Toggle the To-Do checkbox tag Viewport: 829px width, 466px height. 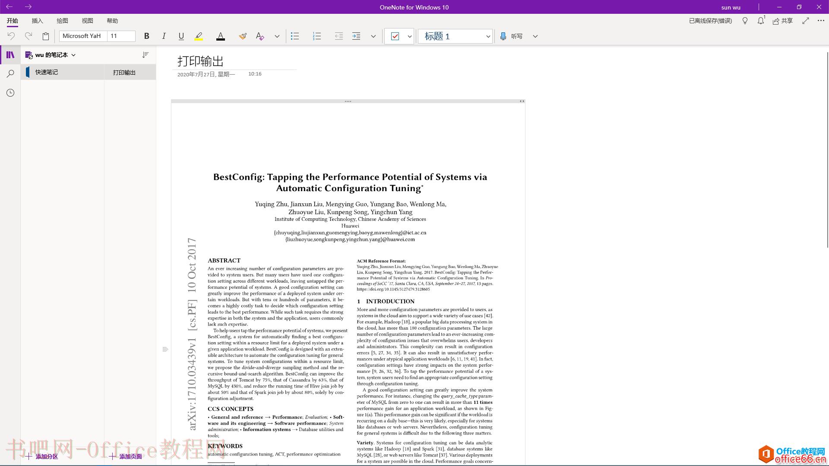(395, 36)
